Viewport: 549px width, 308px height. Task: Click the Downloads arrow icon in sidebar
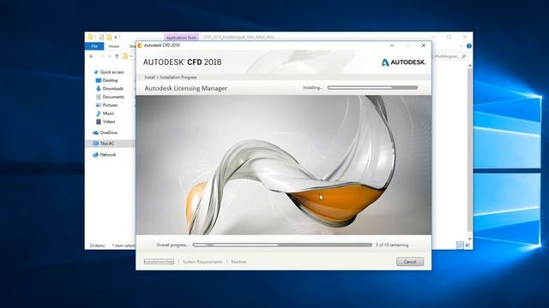[x=99, y=89]
